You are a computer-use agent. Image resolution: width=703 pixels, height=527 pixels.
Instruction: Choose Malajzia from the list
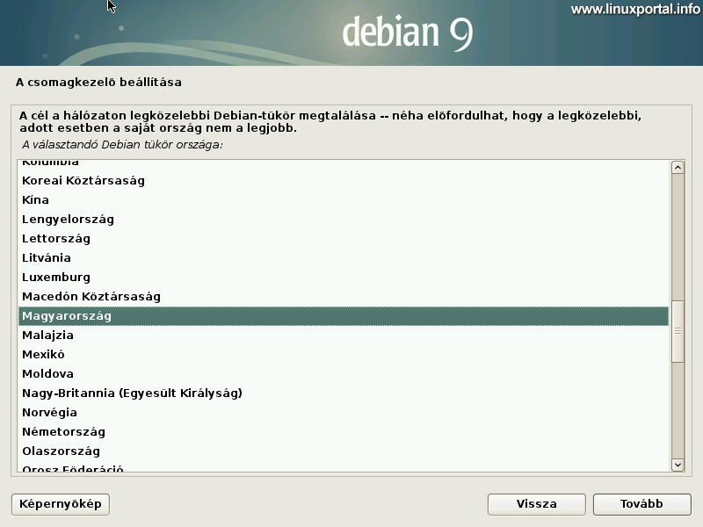(x=343, y=336)
